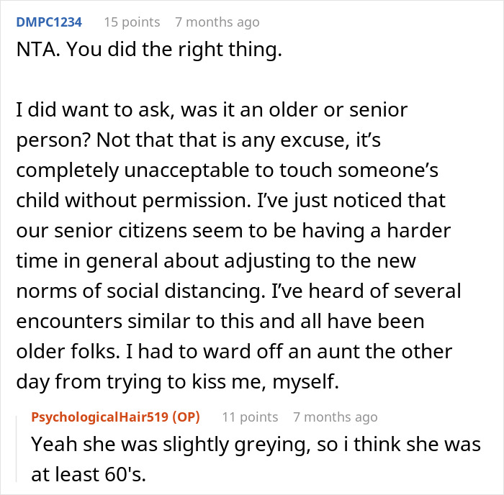This screenshot has width=504, height=495.
Task: Click the timestamp on DMPC1234's comment
Action: pyautogui.click(x=217, y=22)
